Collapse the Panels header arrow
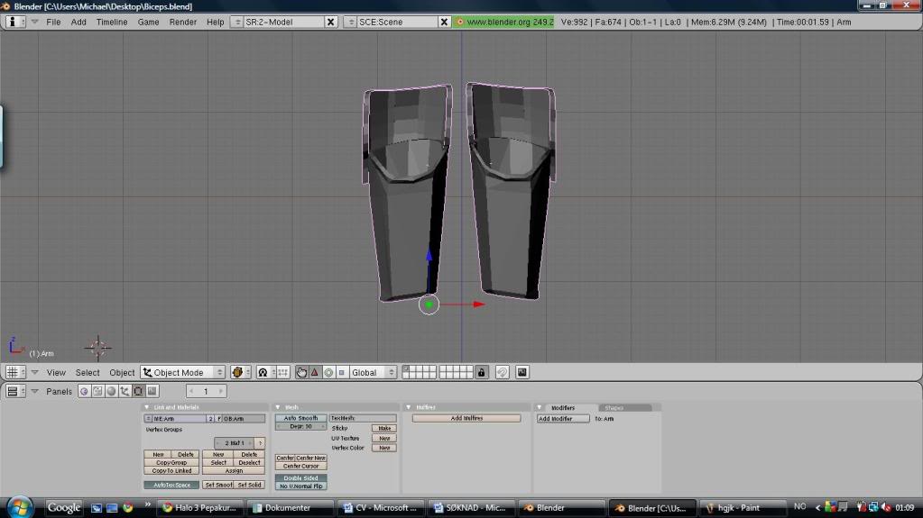 click(x=34, y=391)
